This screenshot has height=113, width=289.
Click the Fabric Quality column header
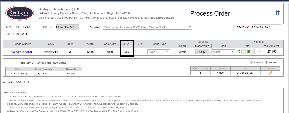click(22, 44)
